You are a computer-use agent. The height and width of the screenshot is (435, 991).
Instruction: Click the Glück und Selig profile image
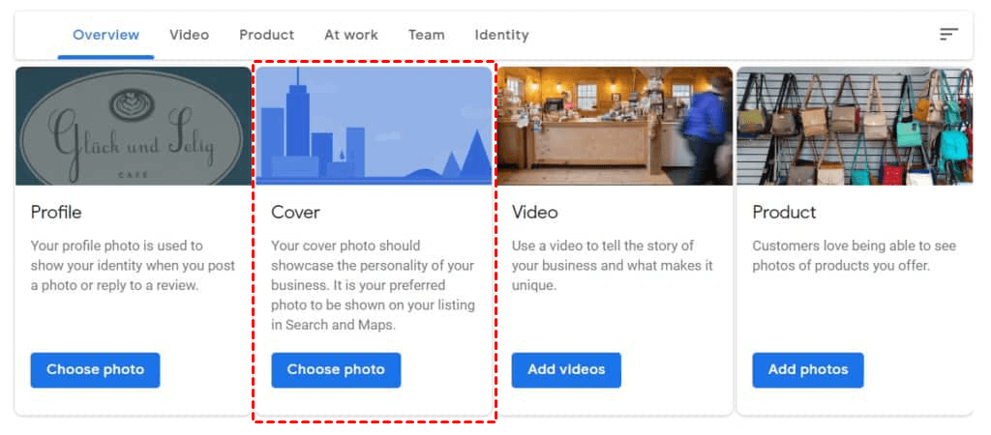[133, 126]
